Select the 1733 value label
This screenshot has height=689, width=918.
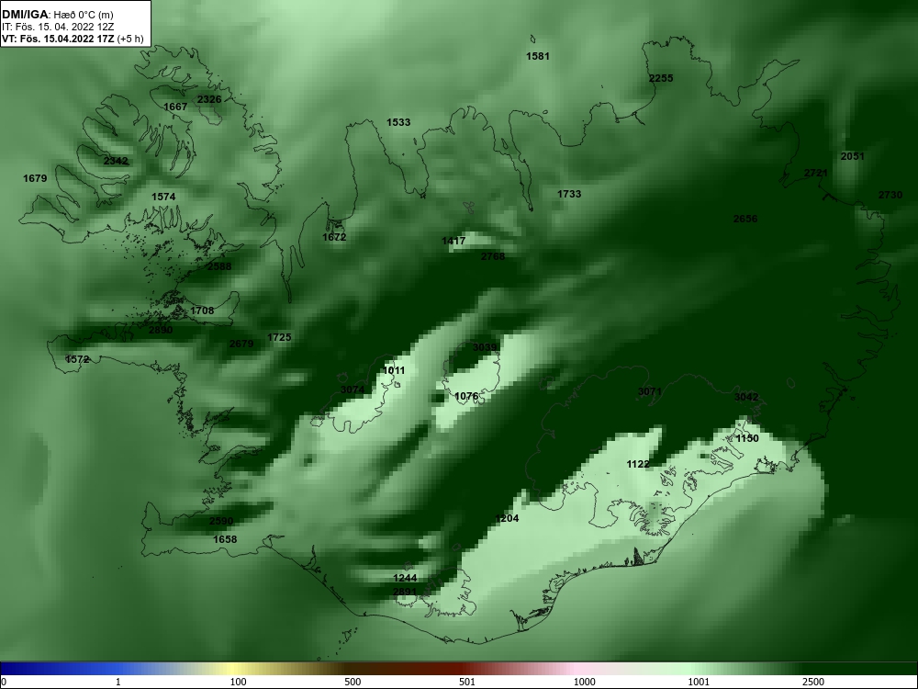568,194
